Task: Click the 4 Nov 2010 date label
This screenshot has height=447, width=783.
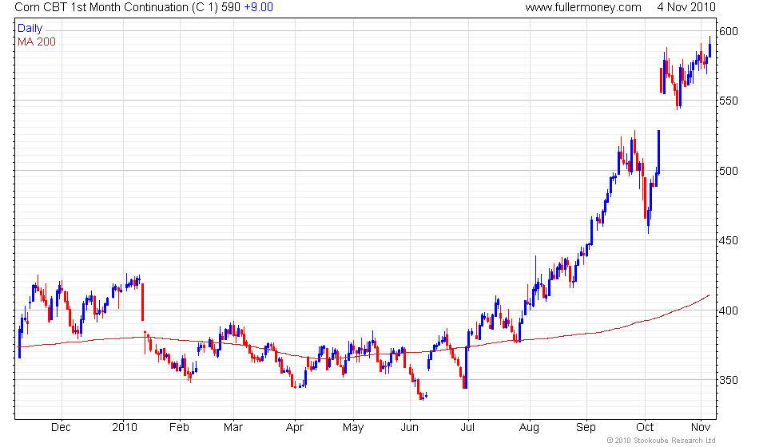Action: pos(686,7)
